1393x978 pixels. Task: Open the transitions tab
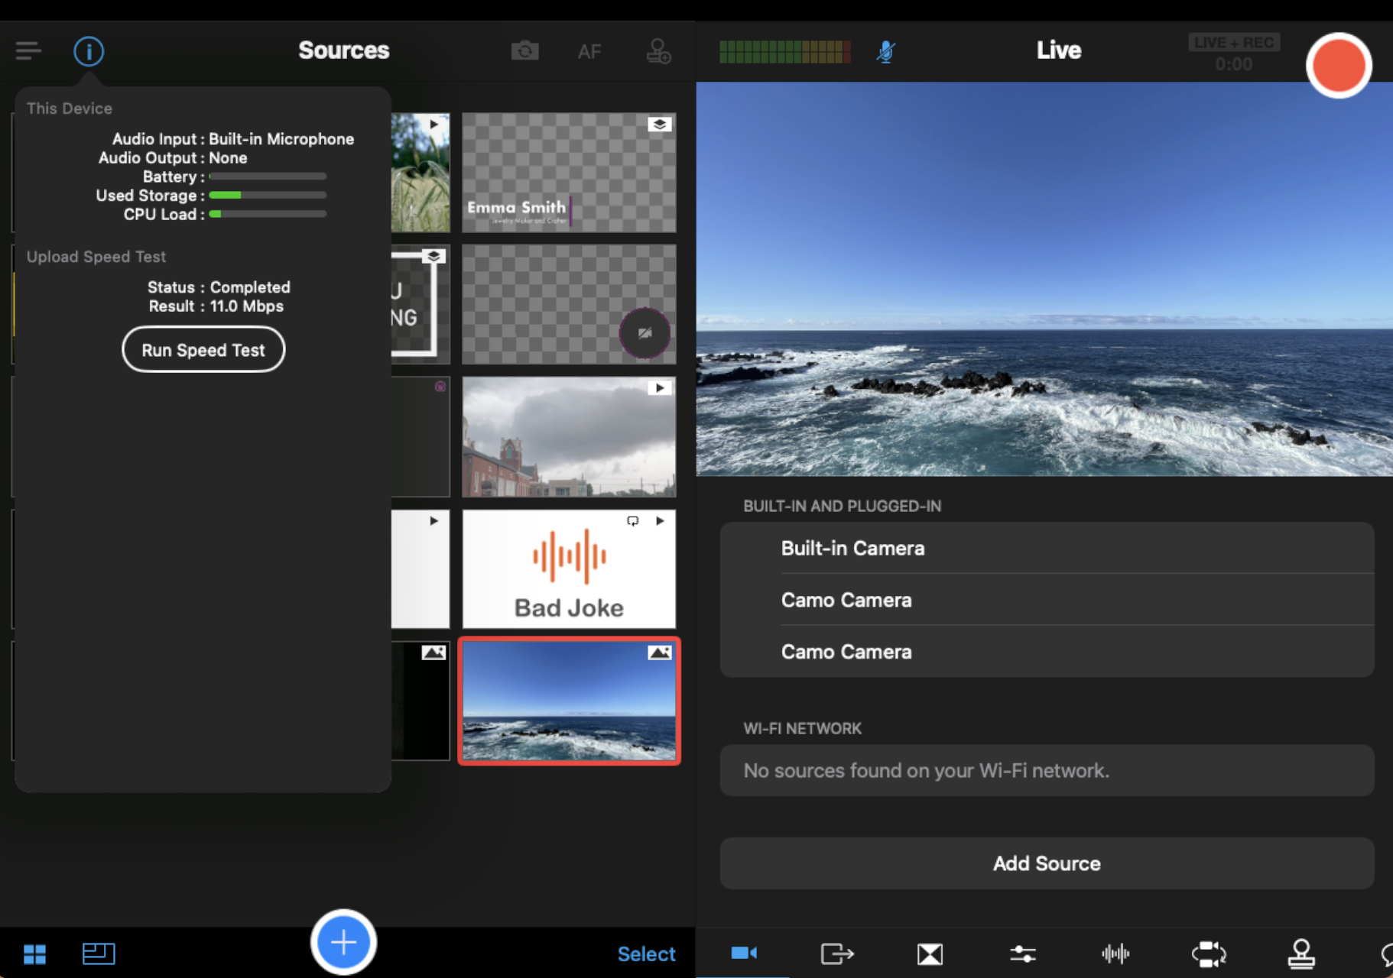pos(930,954)
